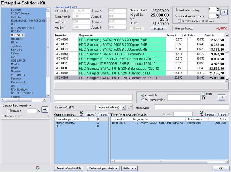The height and width of the screenshot is (172, 231).
Task: Click the Termékkedvezmények scroll-left arrow
Action: point(113,161)
